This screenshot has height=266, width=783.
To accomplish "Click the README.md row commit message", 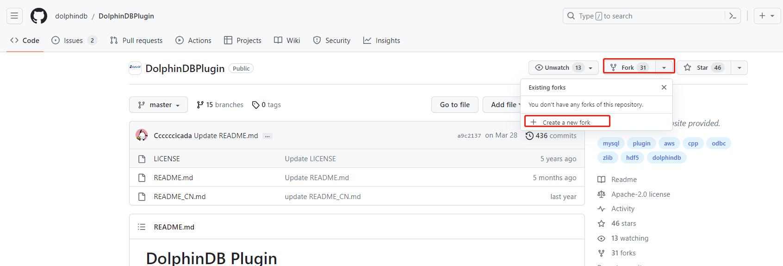I will coord(317,177).
